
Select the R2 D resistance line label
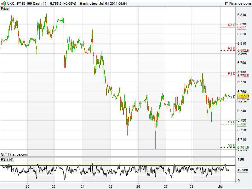(232, 48)
